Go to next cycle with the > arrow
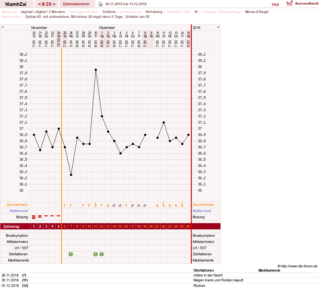This screenshot has width=319, height=296. (x=54, y=4)
